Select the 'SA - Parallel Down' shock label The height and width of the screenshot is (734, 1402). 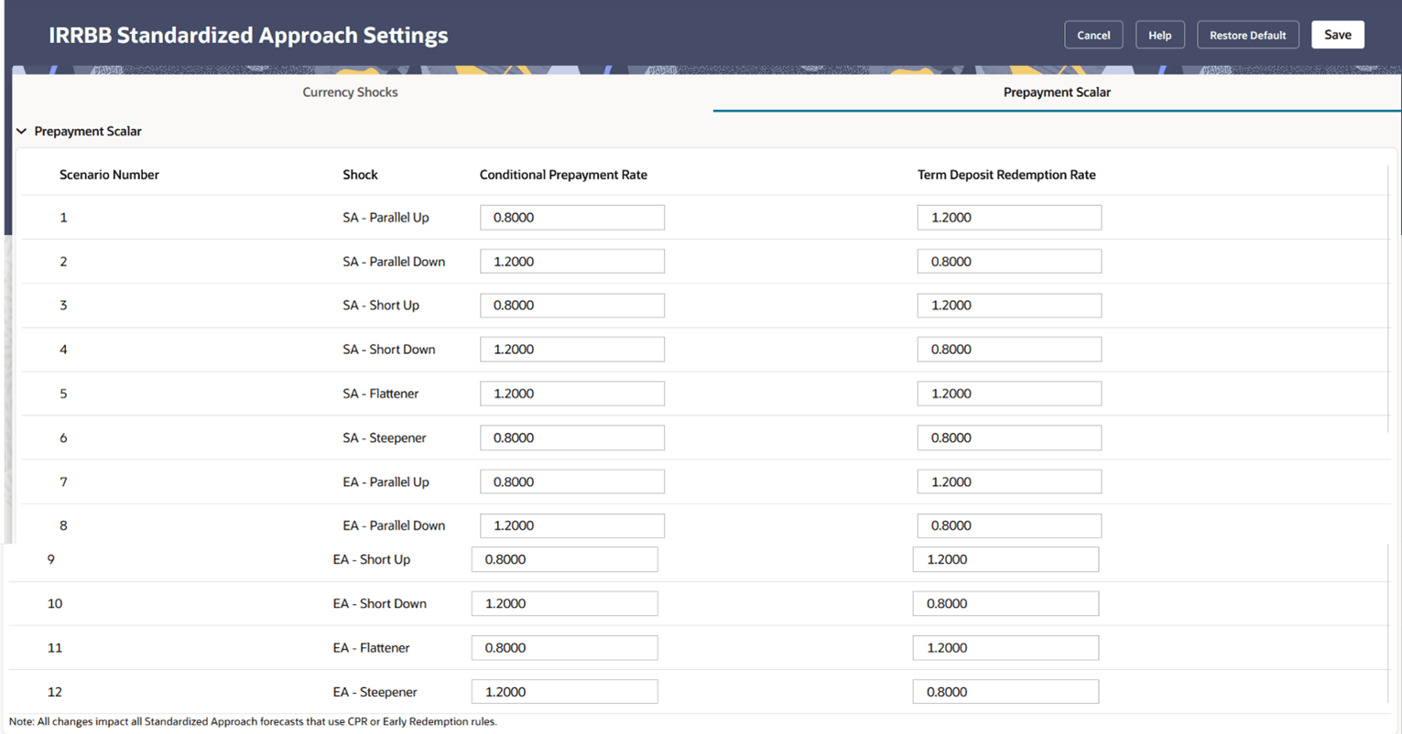pos(394,262)
